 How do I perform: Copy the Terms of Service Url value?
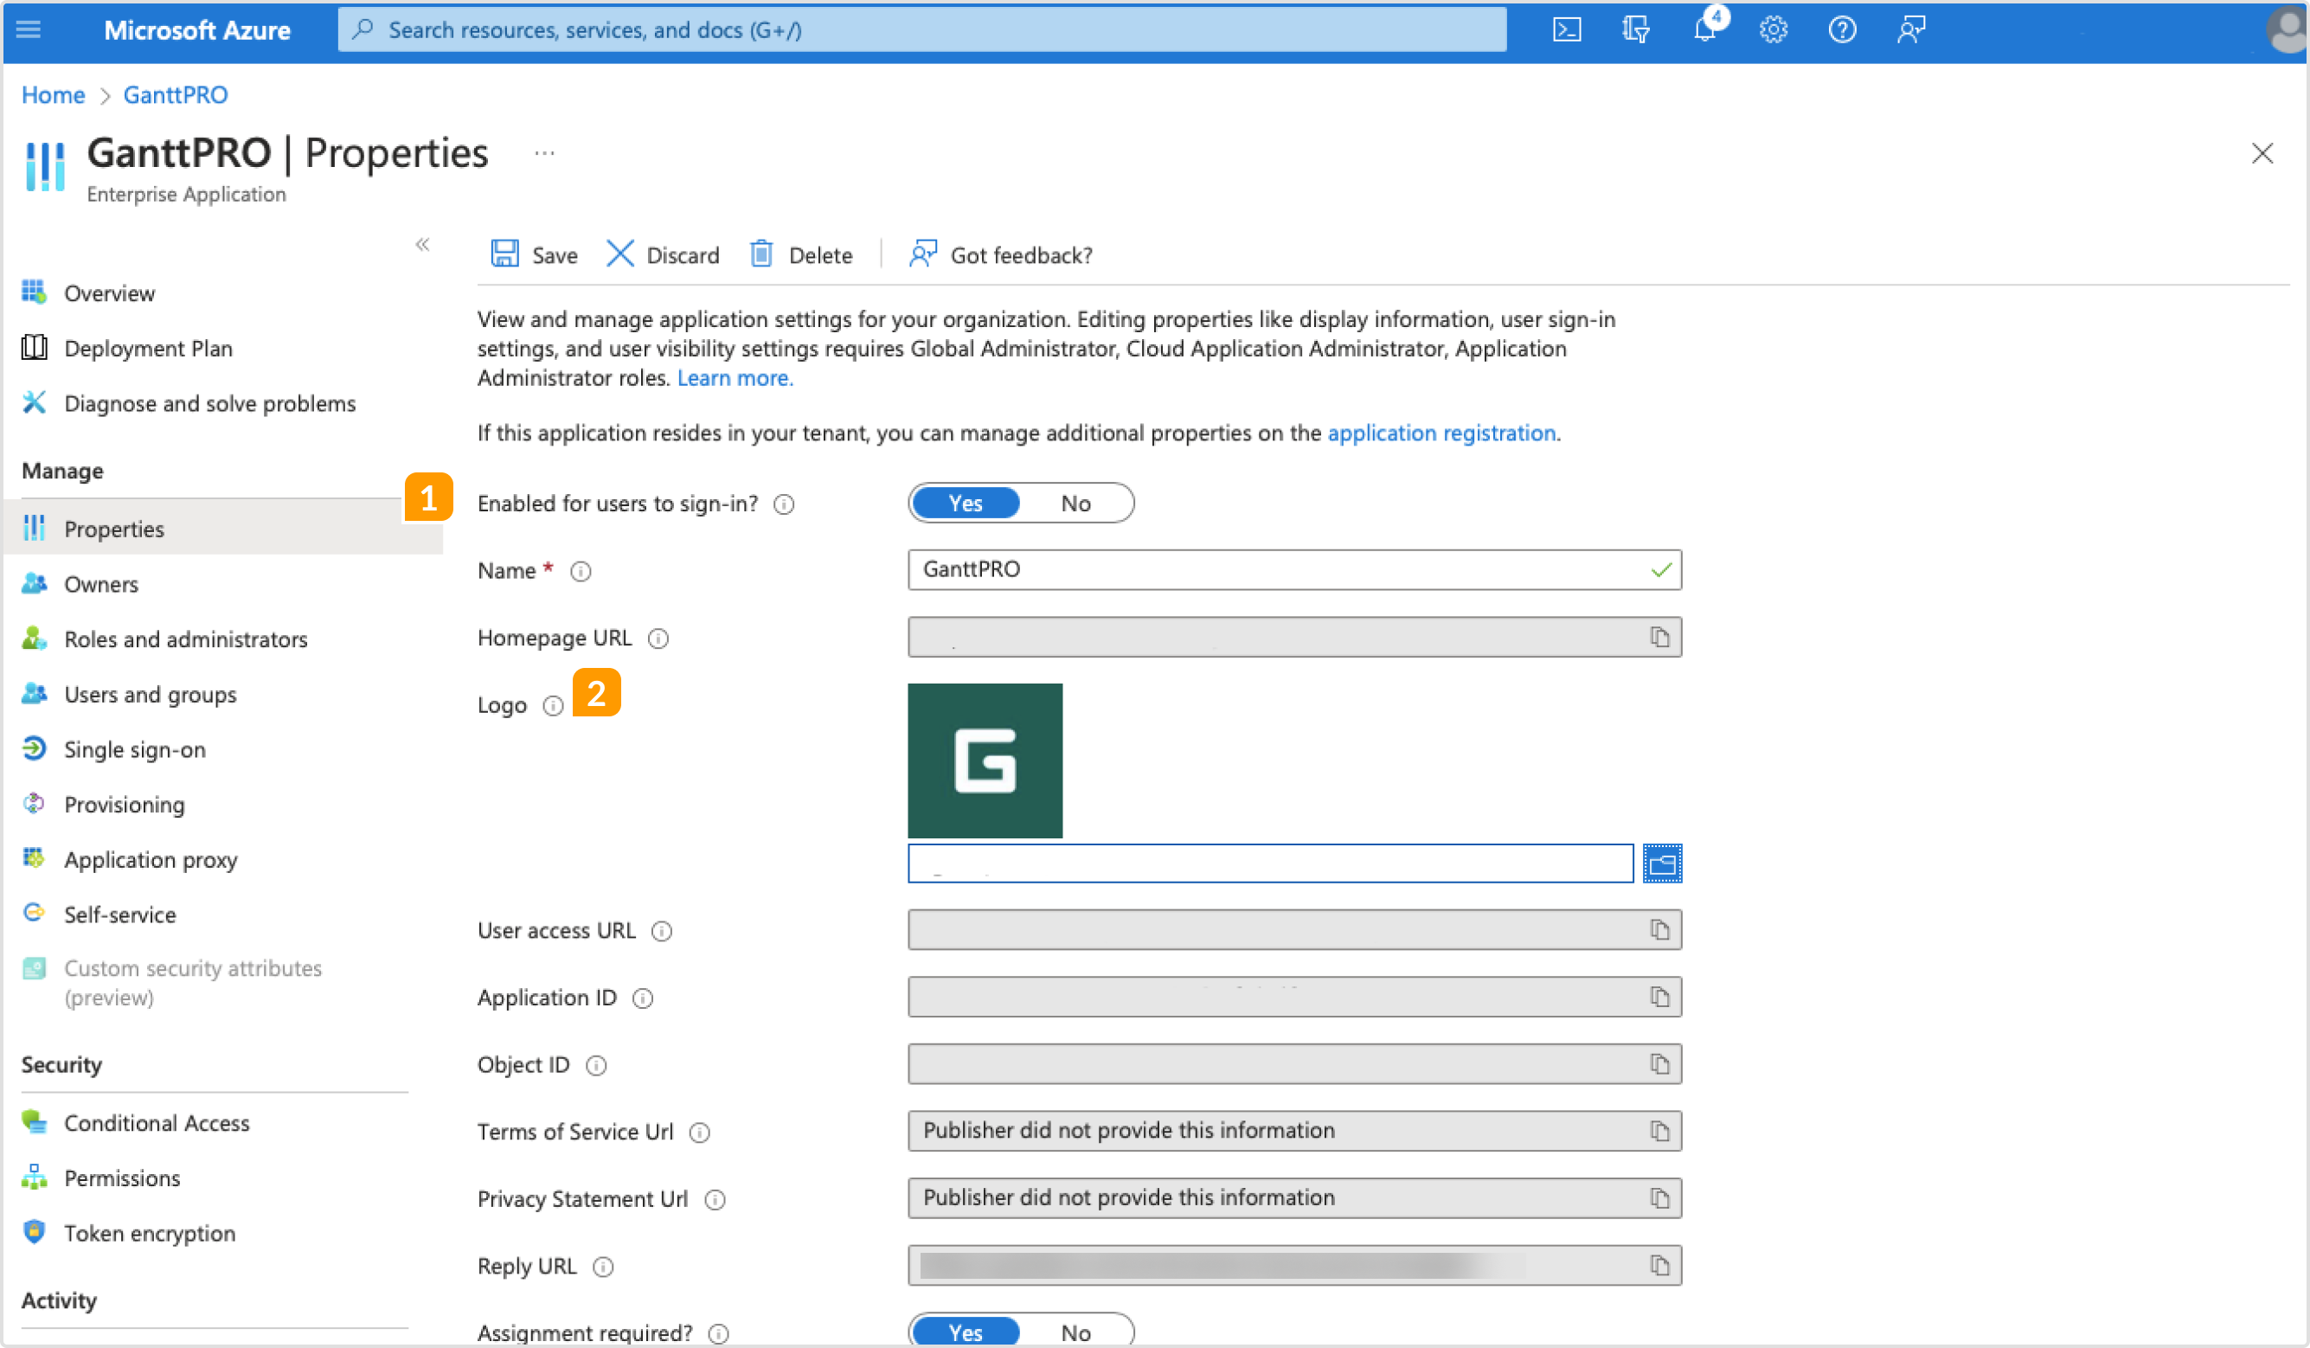point(1659,1131)
